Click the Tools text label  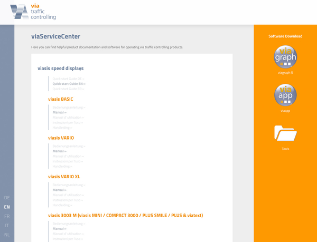285,149
